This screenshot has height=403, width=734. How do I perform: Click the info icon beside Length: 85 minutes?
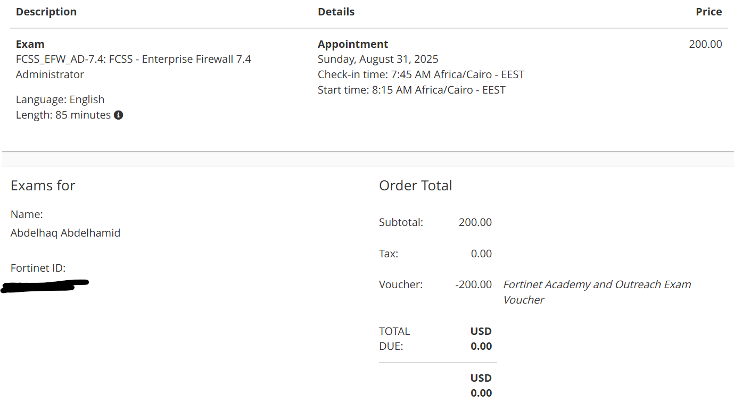click(x=119, y=115)
